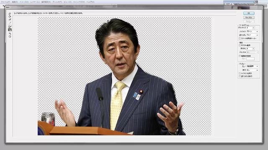The image size is (268, 150).
Task: Confirm extraction with the OK button
Action: 249,13
